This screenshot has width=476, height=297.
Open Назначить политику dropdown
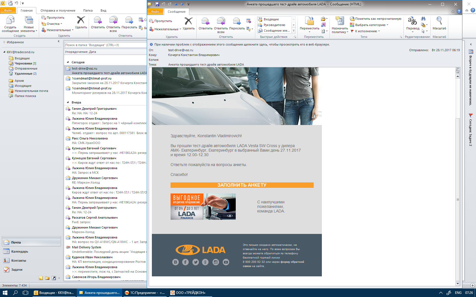[x=340, y=25]
